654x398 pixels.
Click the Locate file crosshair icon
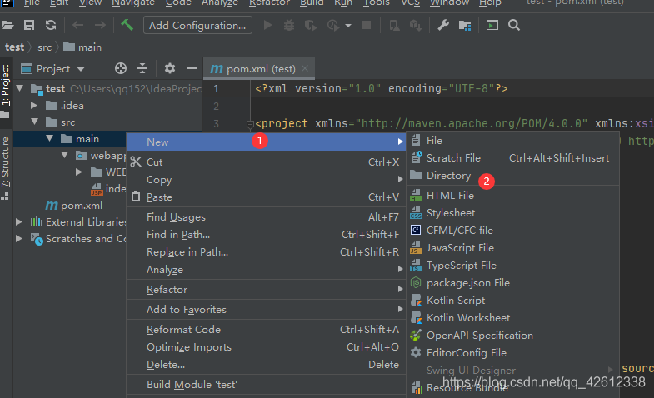(x=121, y=68)
